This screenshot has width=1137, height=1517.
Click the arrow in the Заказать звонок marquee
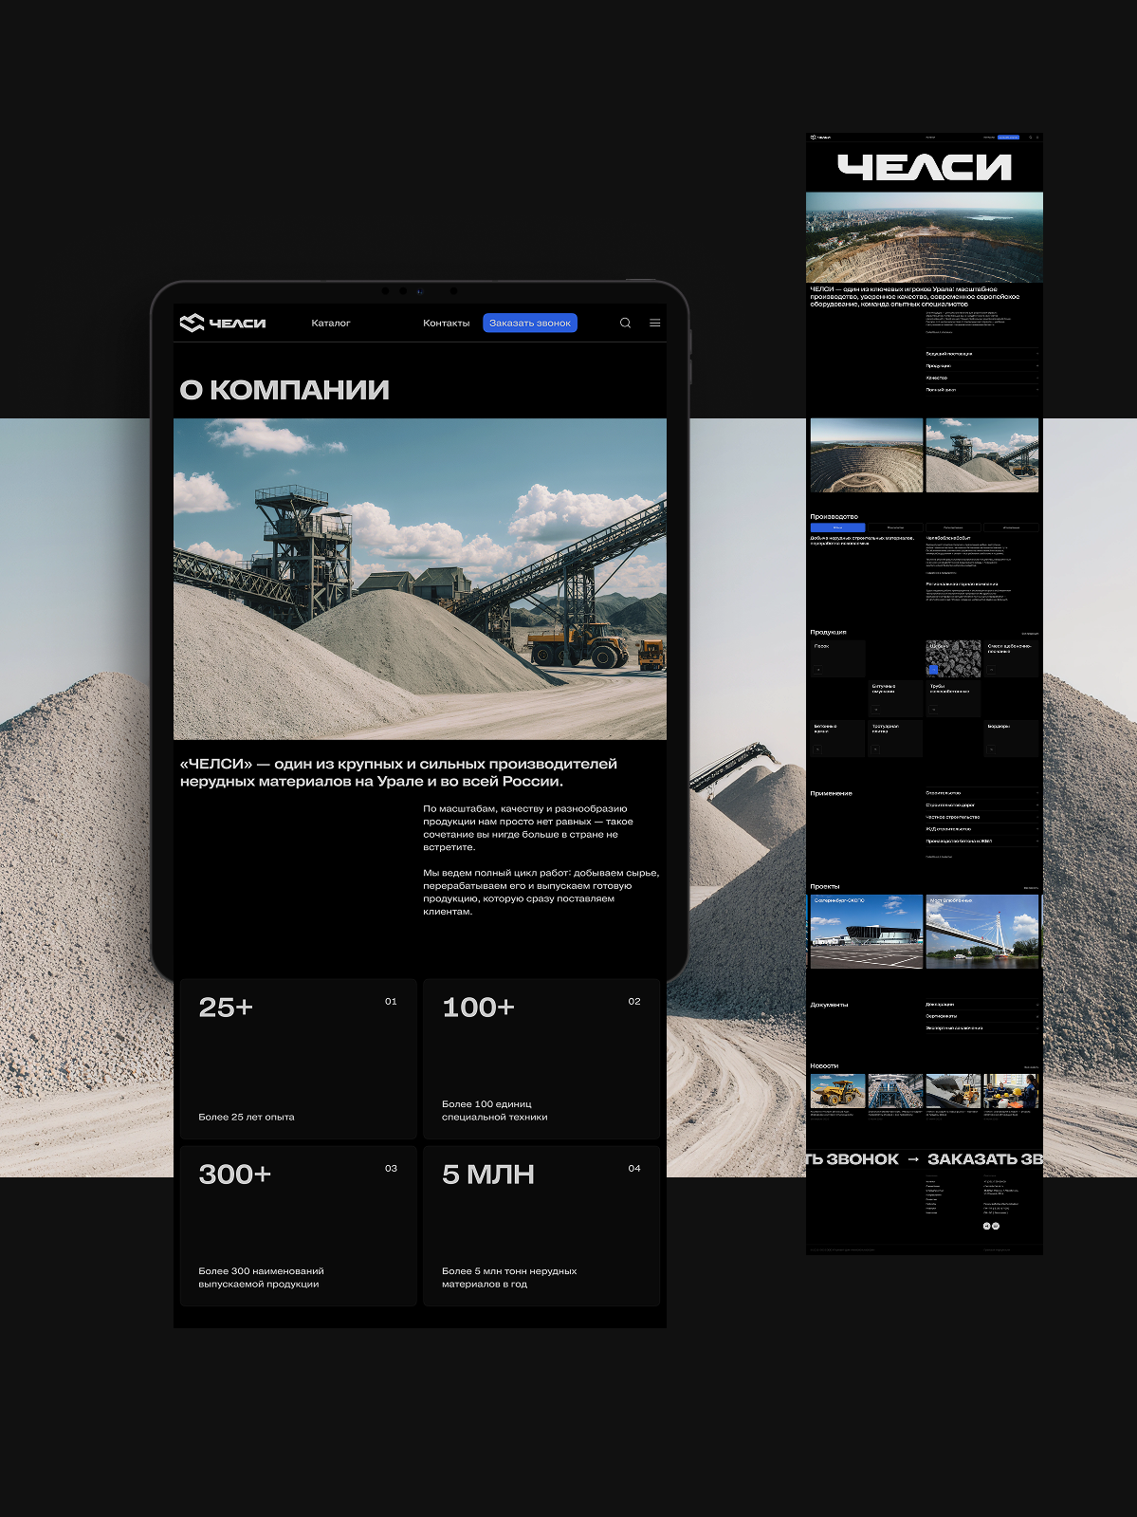[912, 1159]
